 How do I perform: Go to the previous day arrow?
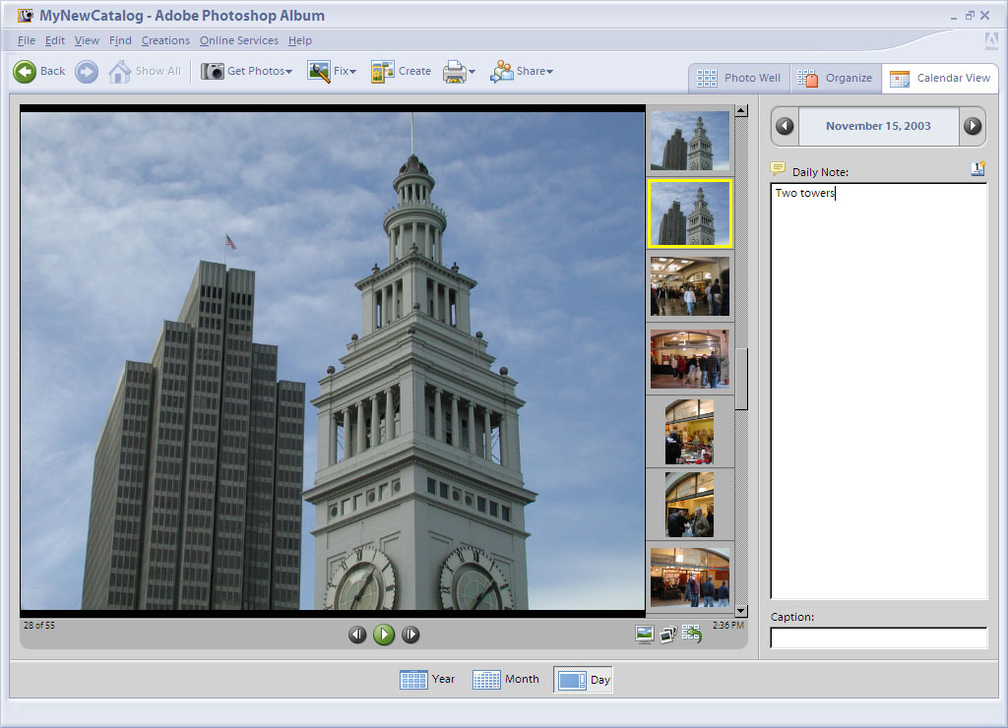785,126
